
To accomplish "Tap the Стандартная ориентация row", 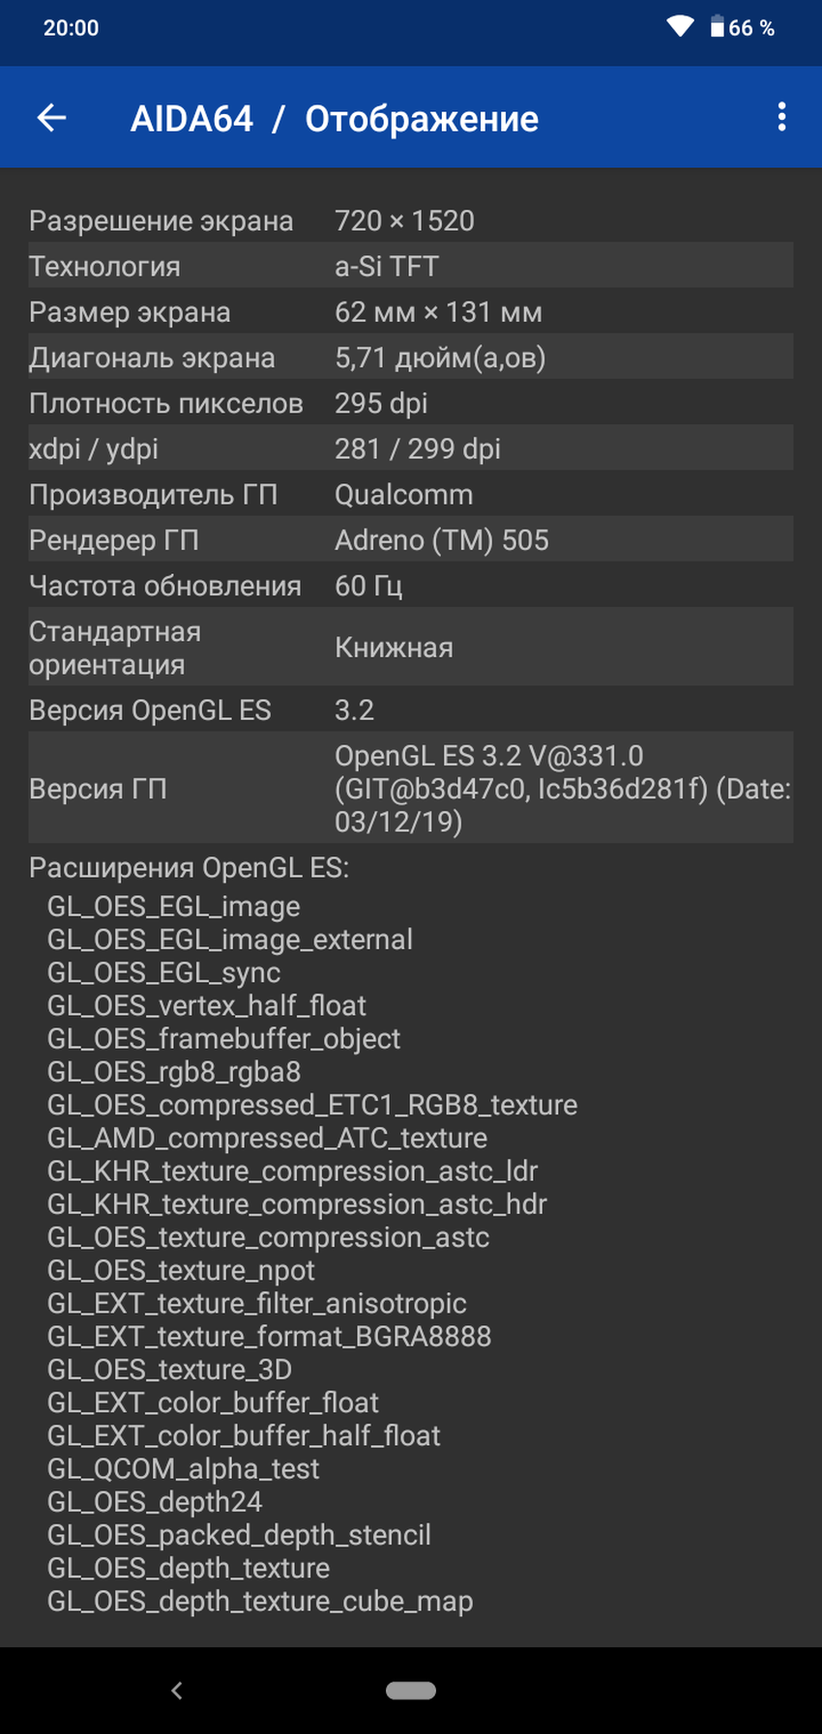I will coord(411,648).
